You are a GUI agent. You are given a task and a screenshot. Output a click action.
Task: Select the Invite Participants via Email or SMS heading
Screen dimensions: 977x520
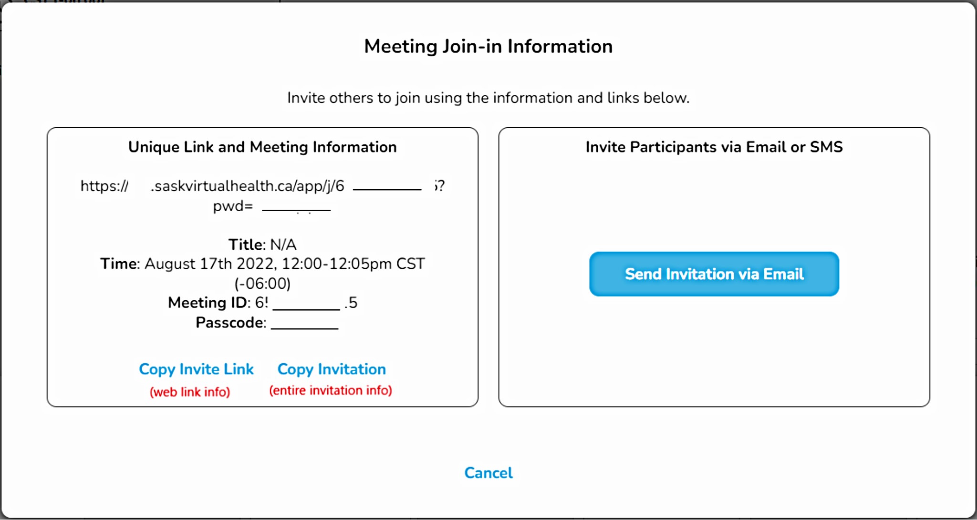[x=714, y=147]
